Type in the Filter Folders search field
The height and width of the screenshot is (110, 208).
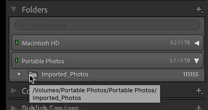pos(109,25)
